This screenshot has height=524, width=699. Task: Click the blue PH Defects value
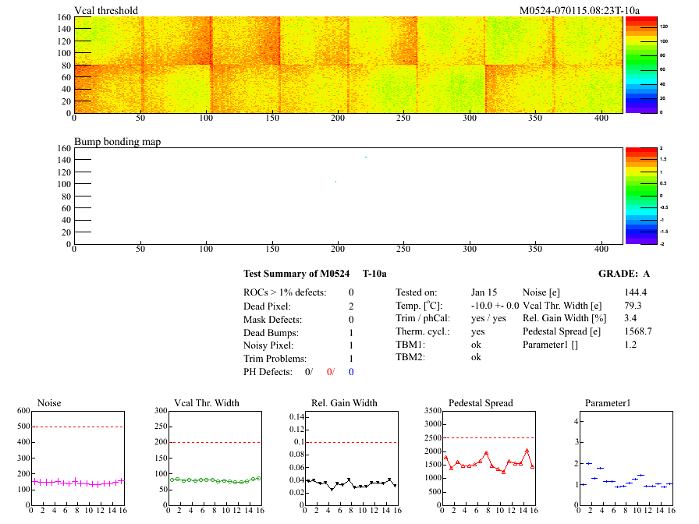(351, 372)
